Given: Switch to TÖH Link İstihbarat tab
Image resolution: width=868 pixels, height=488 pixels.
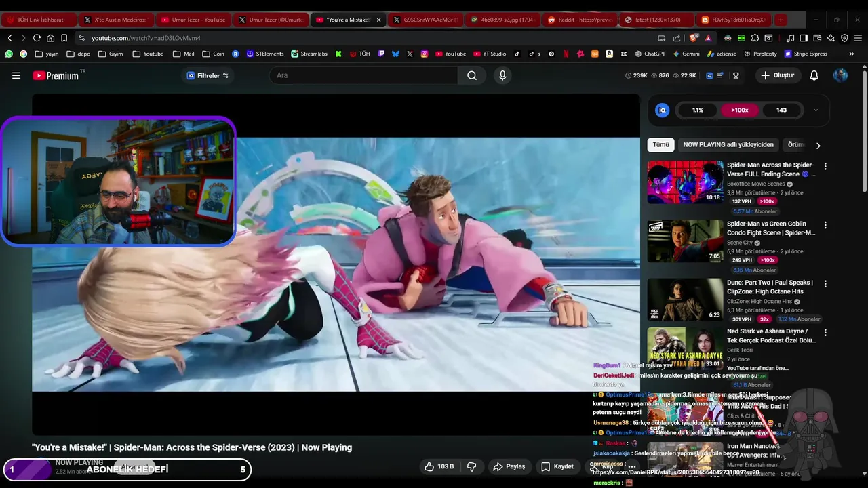Looking at the screenshot, I should click(39, 20).
